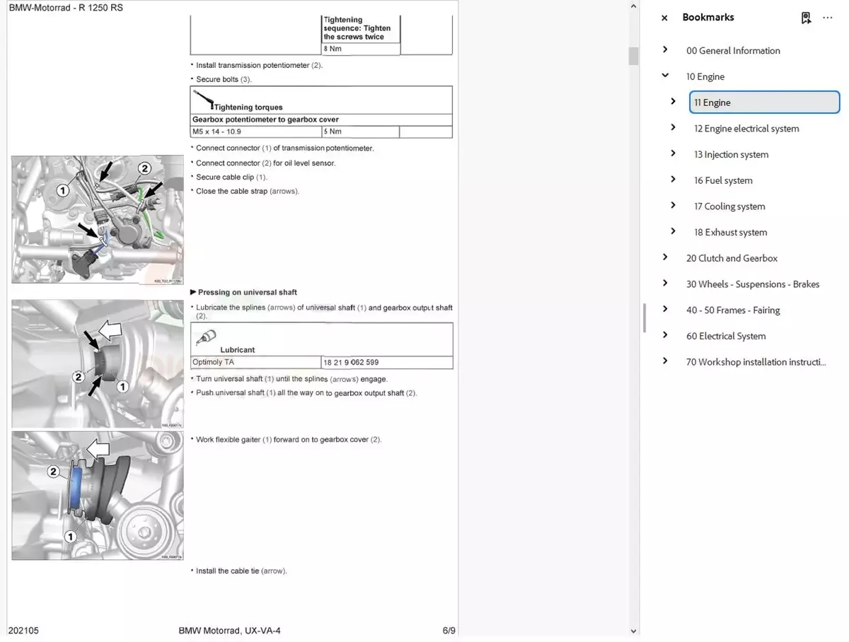
Task: Open the Bookmarks options ellipsis menu
Action: pos(827,18)
